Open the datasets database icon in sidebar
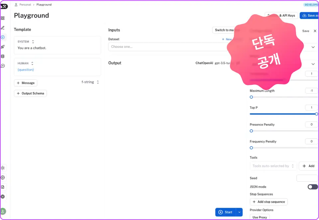 (3, 56)
